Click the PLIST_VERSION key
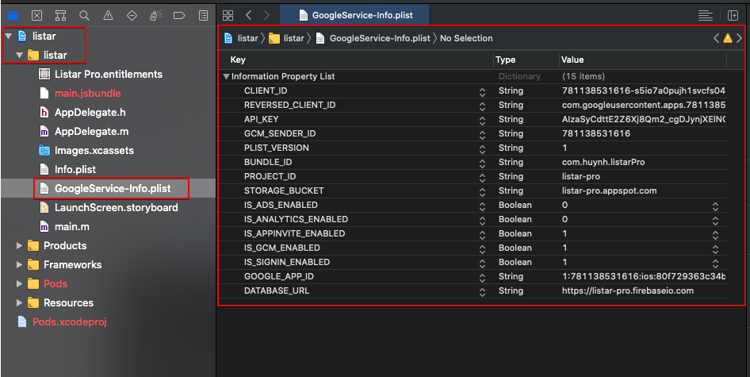 pos(277,148)
